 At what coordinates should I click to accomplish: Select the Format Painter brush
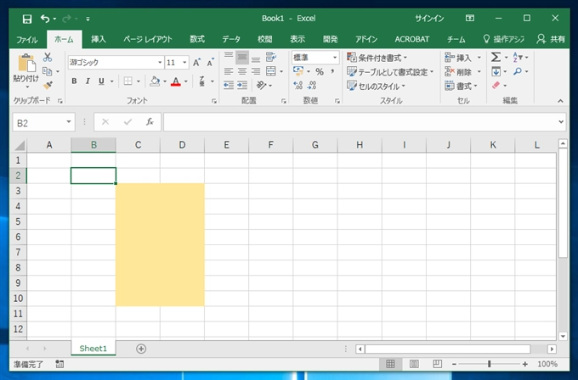(x=48, y=86)
